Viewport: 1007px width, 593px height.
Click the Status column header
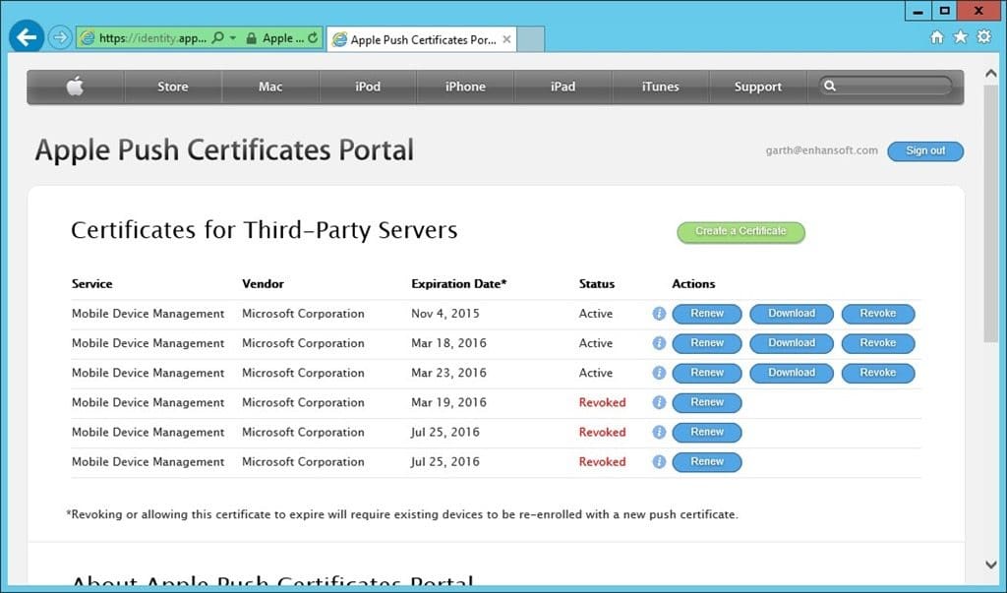597,284
